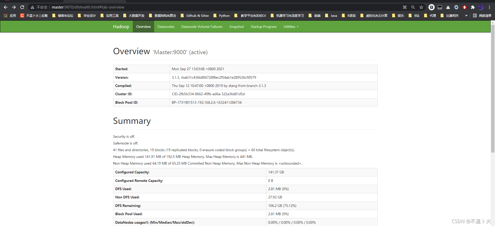Open the 实用工具 bookmark folder
The width and height of the screenshot is (495, 226).
coord(110,16)
